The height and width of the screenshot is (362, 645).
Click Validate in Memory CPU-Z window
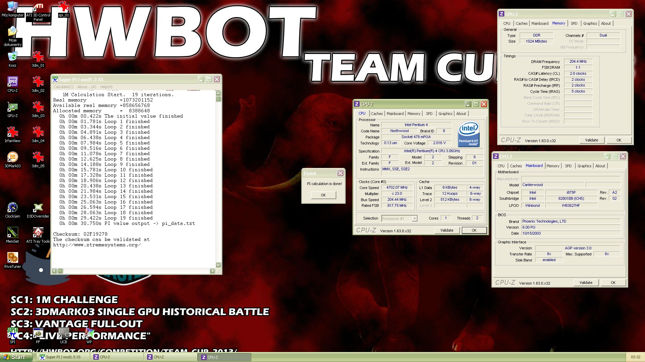tap(592, 140)
